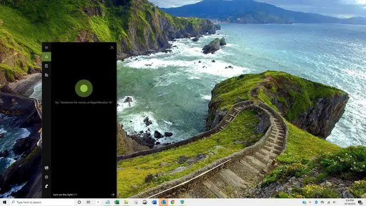Open Task View from the taskbar

pos(88,202)
